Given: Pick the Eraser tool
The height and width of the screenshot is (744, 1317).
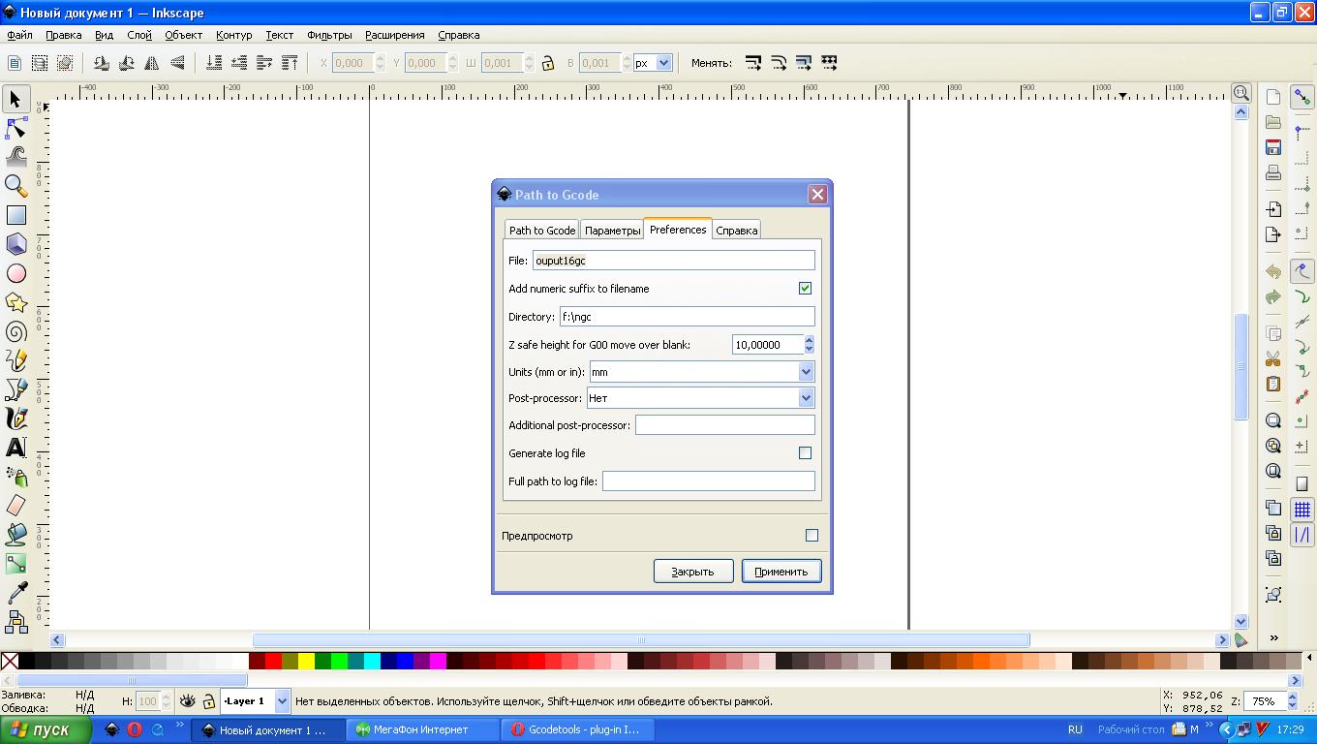Looking at the screenshot, I should pos(16,506).
